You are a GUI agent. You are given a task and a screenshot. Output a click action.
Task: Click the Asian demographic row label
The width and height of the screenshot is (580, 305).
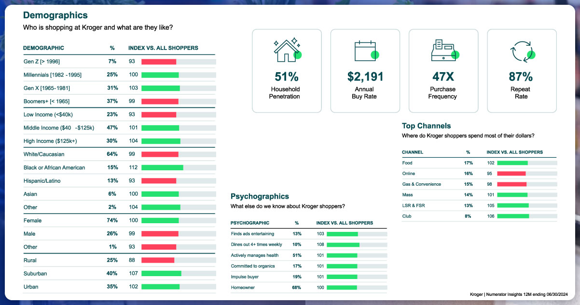click(30, 194)
